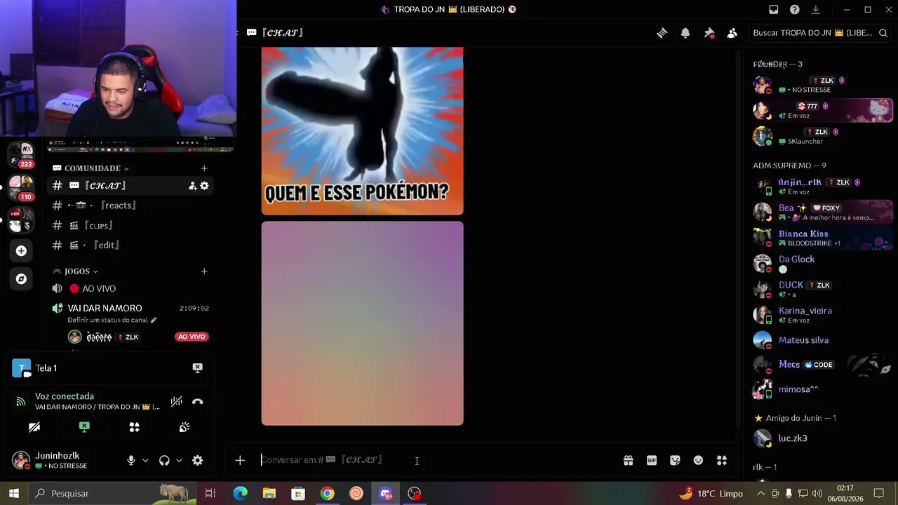Open Google Chrome from the taskbar
This screenshot has width=898, height=505.
[x=327, y=494]
